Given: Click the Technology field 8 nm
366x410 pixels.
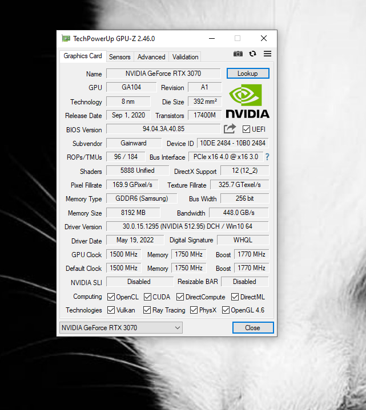Looking at the screenshot, I should click(x=128, y=102).
